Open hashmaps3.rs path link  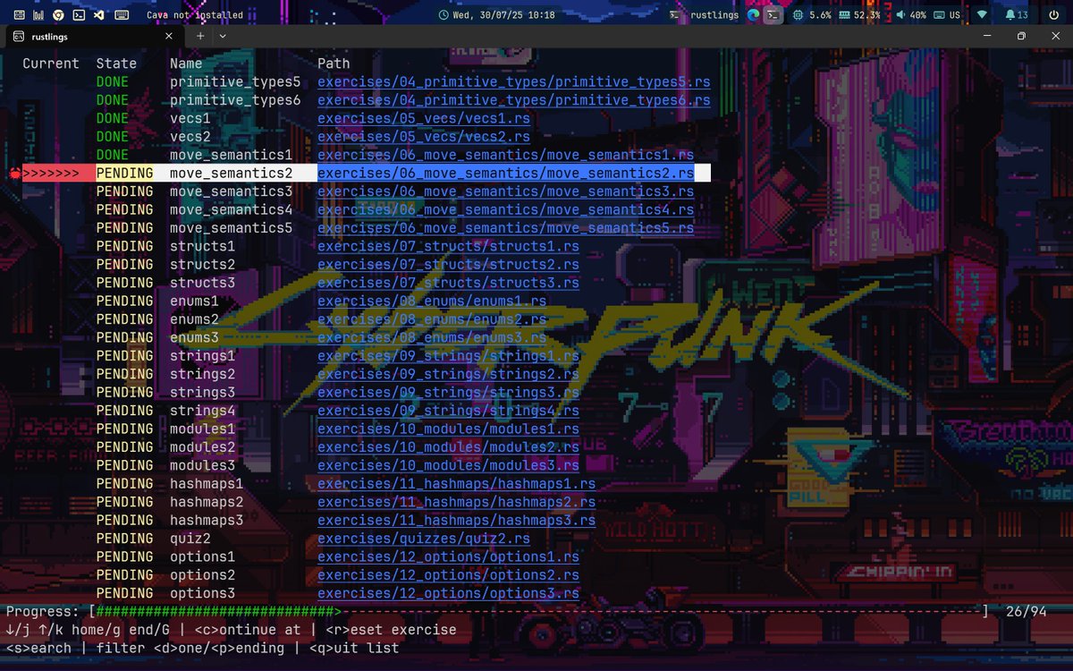[x=457, y=520]
